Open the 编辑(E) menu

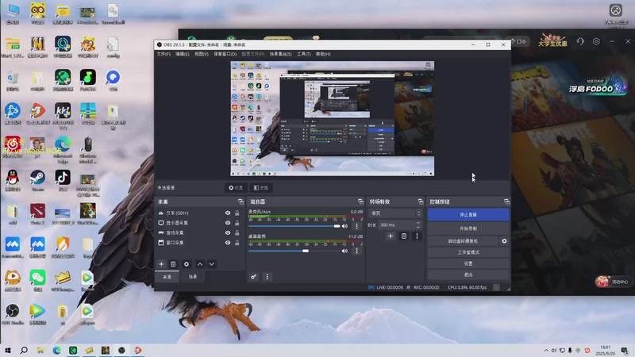click(x=183, y=54)
